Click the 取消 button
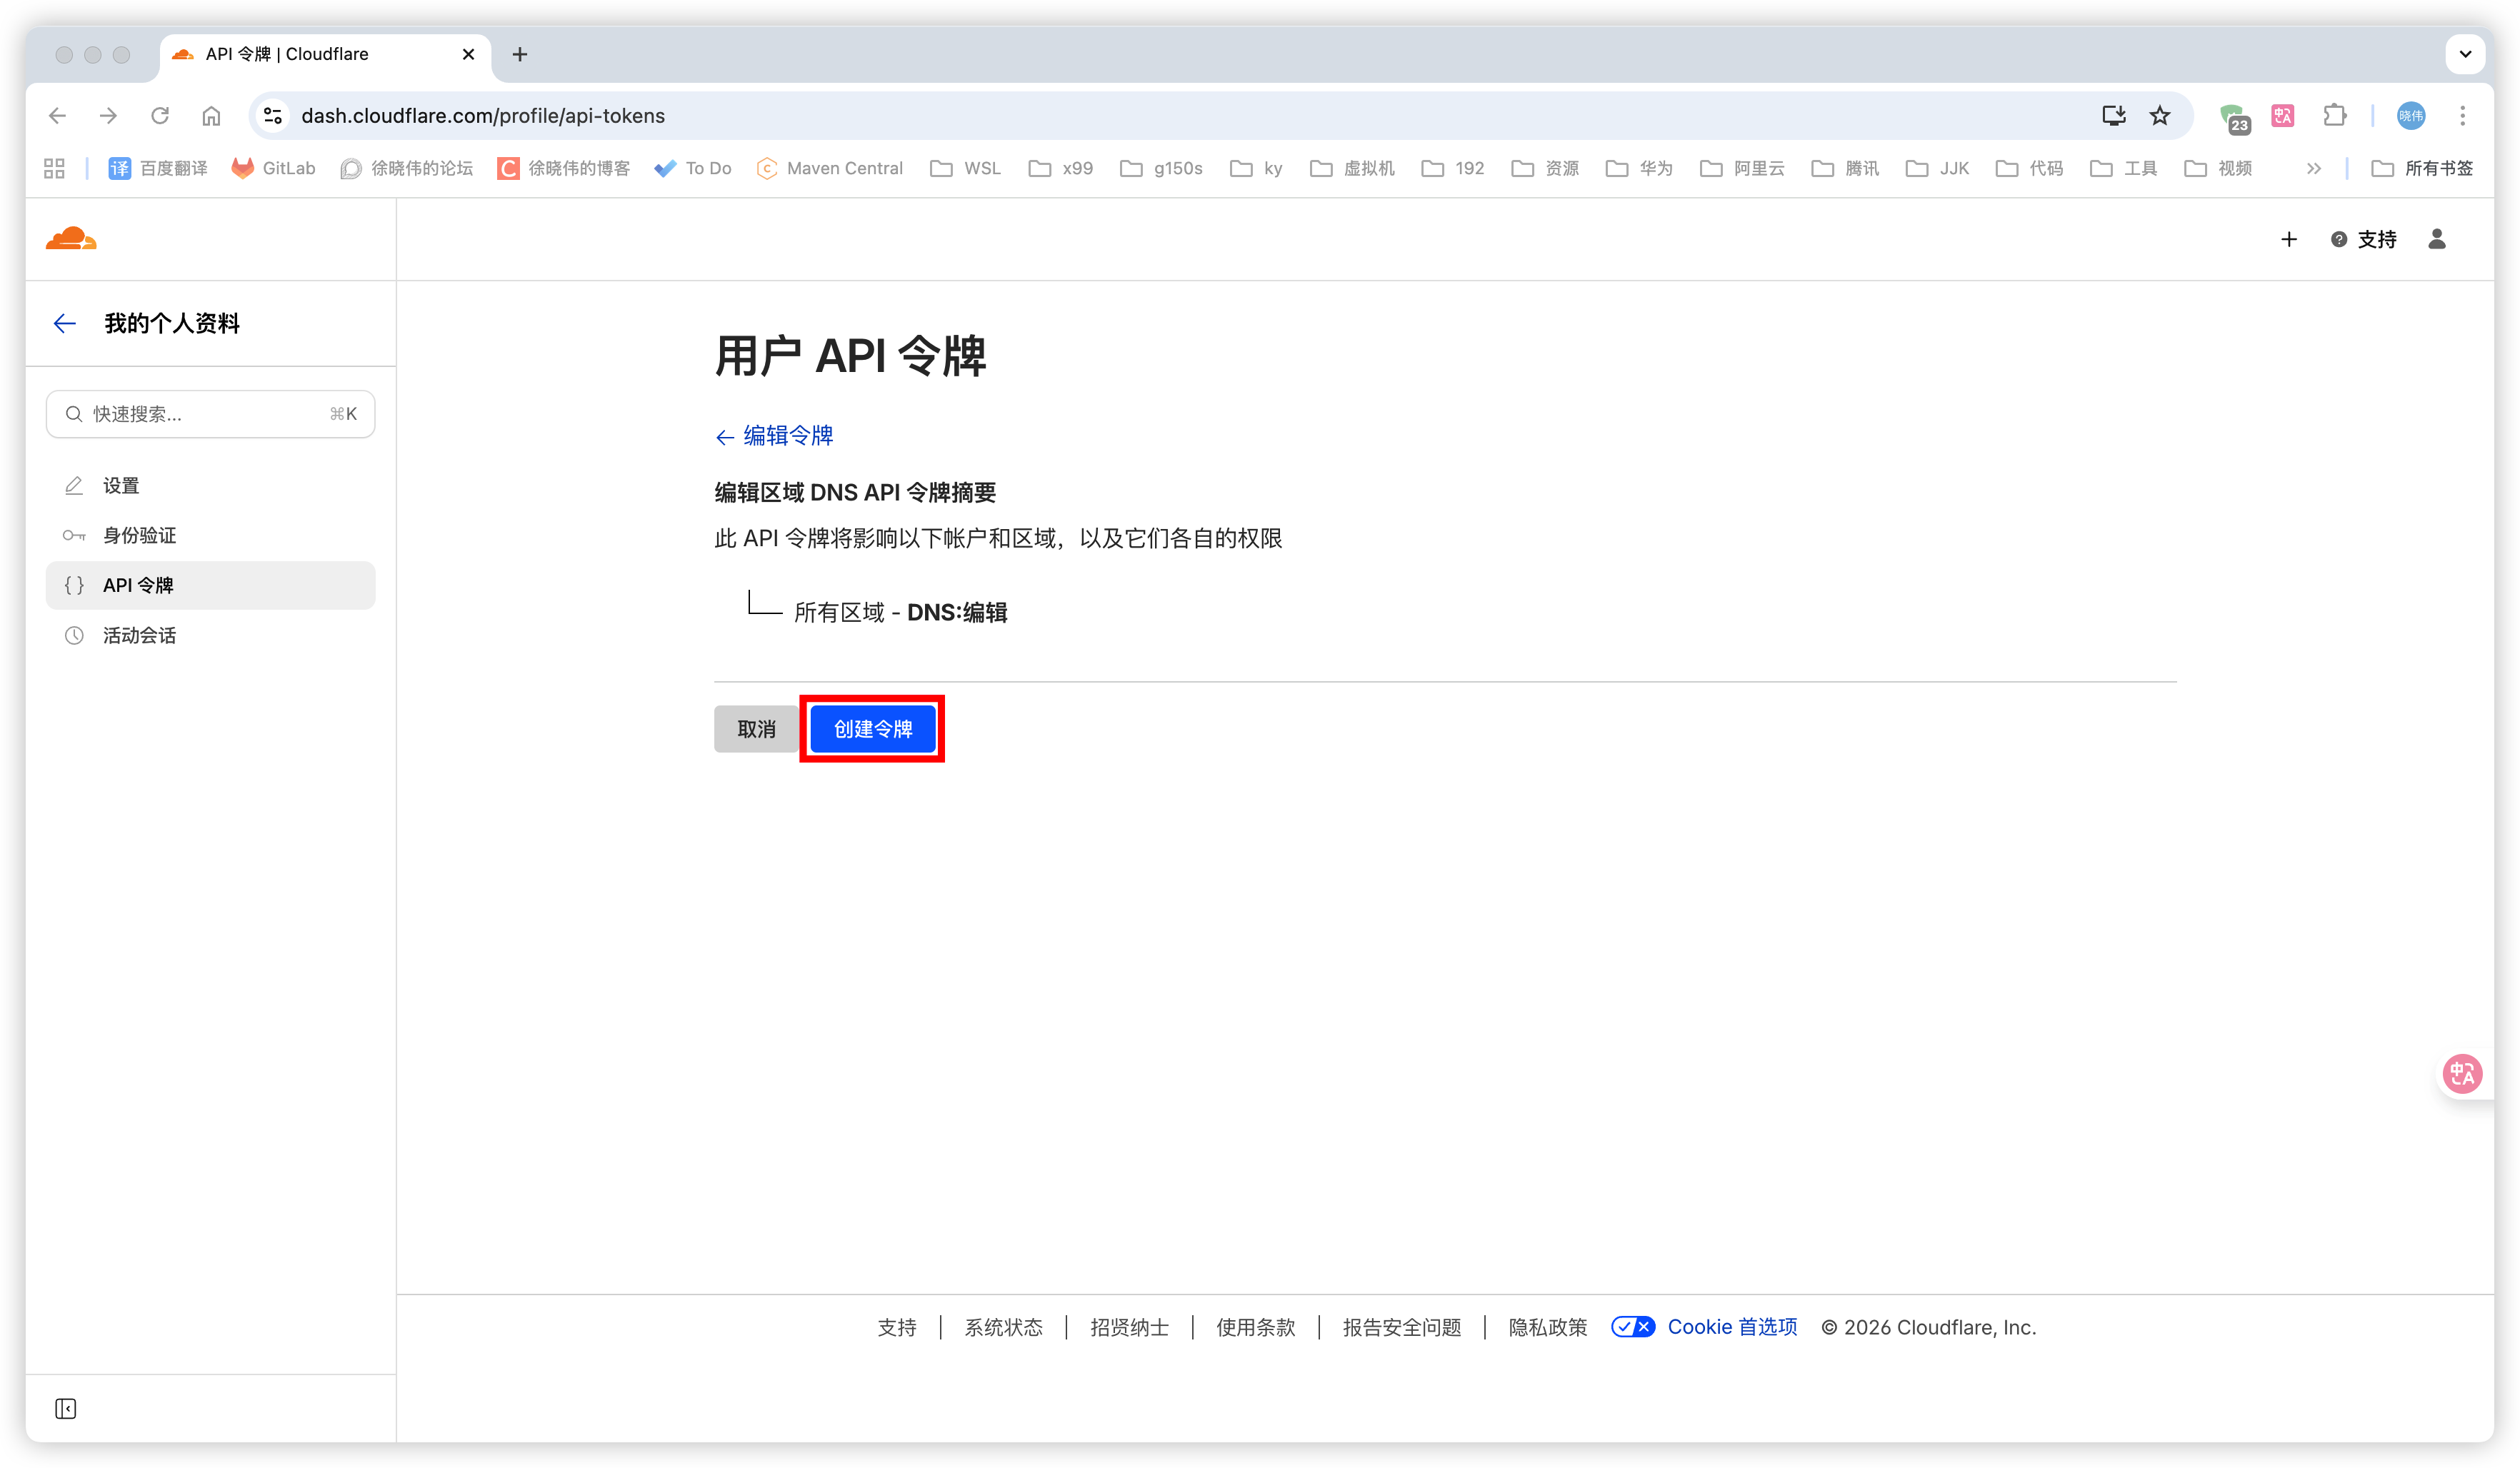Viewport: 2520px width, 1468px height. [x=756, y=730]
